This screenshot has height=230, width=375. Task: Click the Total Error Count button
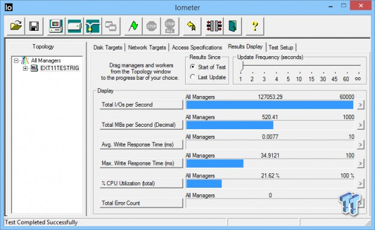(141, 203)
